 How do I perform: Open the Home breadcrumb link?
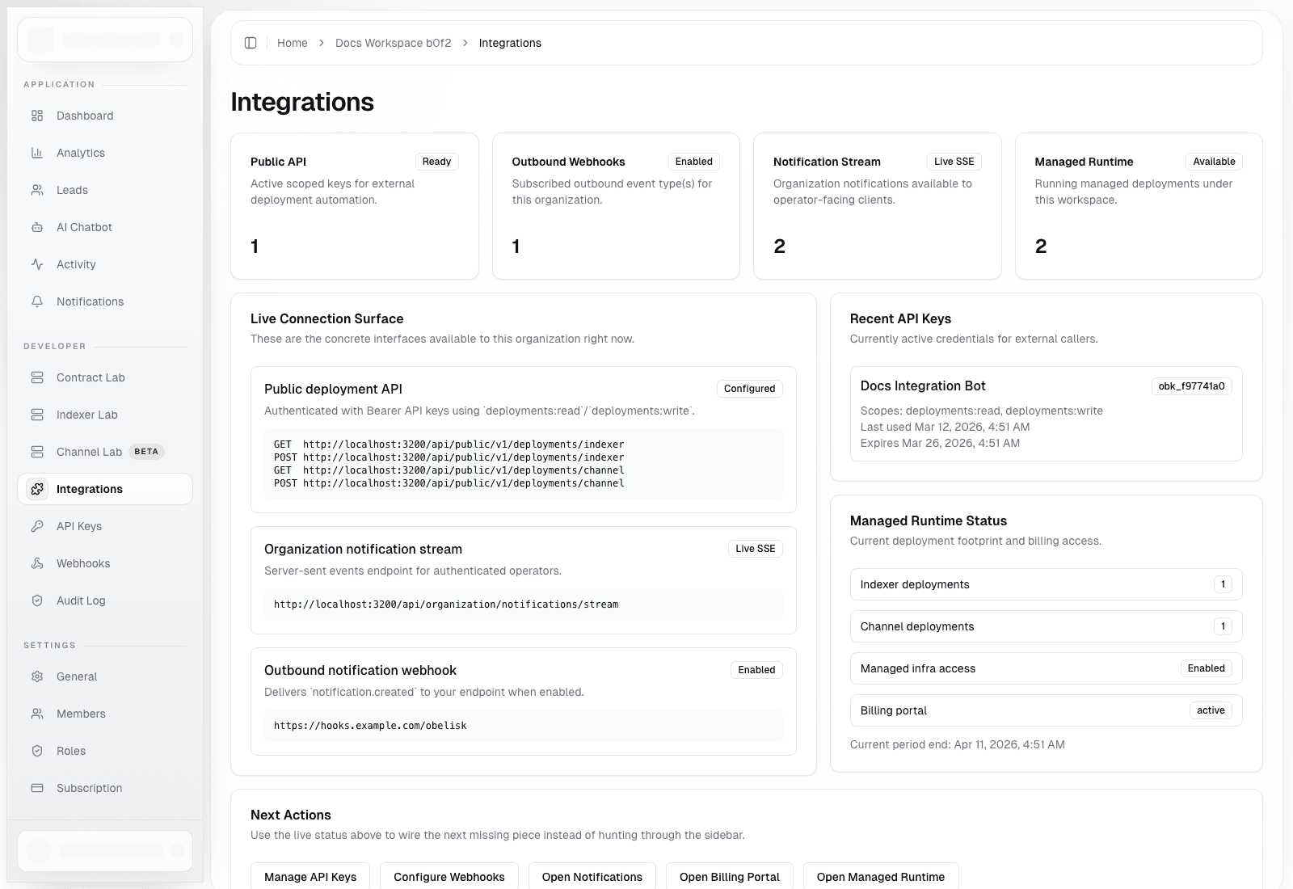click(x=293, y=43)
